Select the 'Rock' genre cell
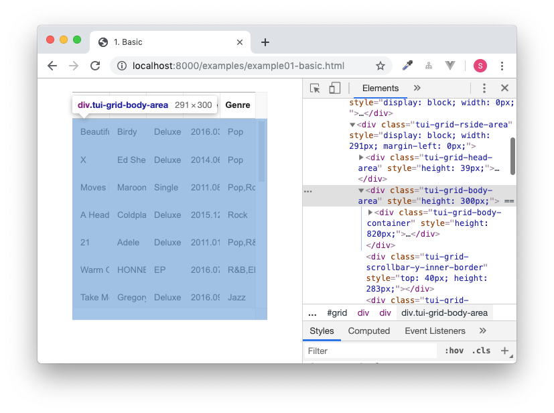This screenshot has width=554, height=413. pyautogui.click(x=237, y=215)
